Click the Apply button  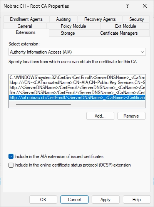(x=105, y=199)
